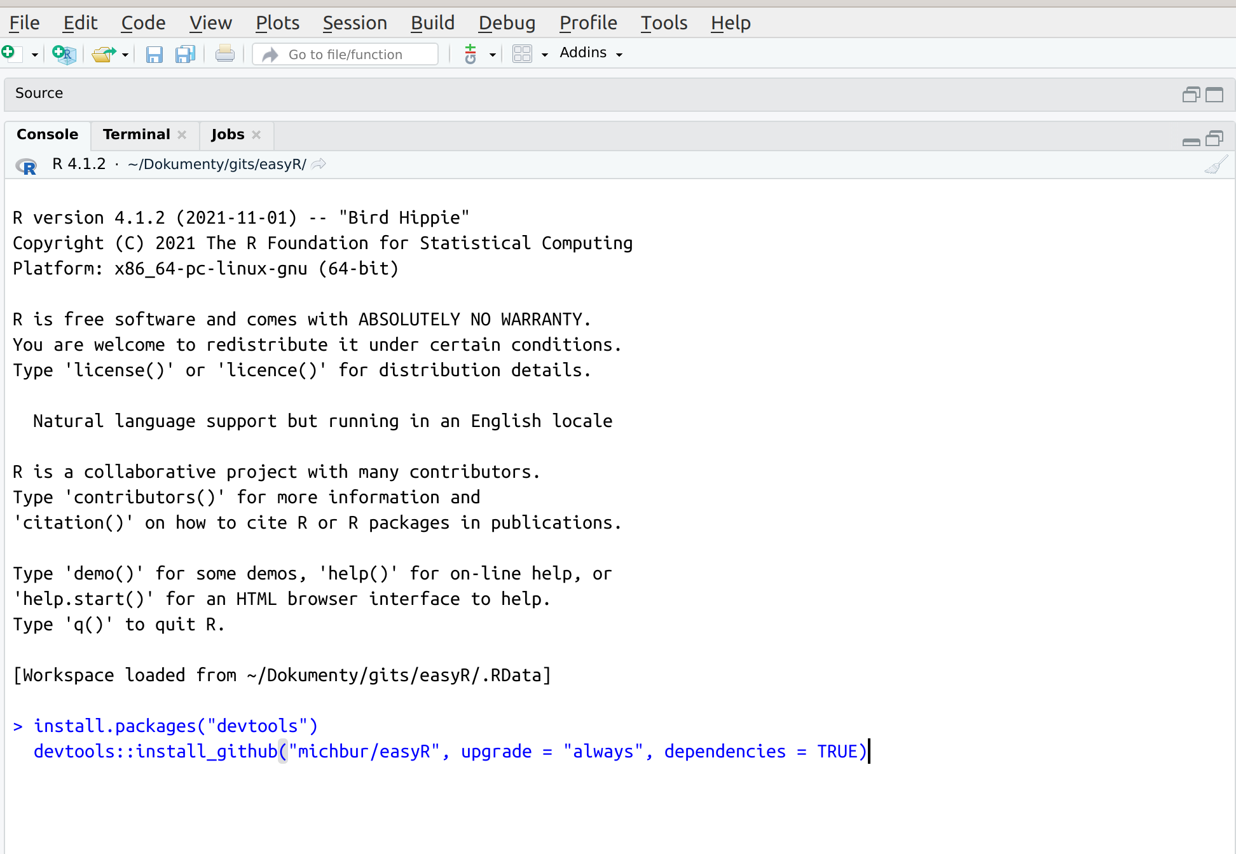
Task: Close the Jobs tab
Action: click(256, 135)
